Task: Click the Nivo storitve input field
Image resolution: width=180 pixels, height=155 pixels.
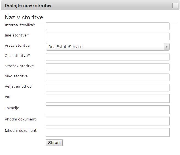Action: pos(107,77)
